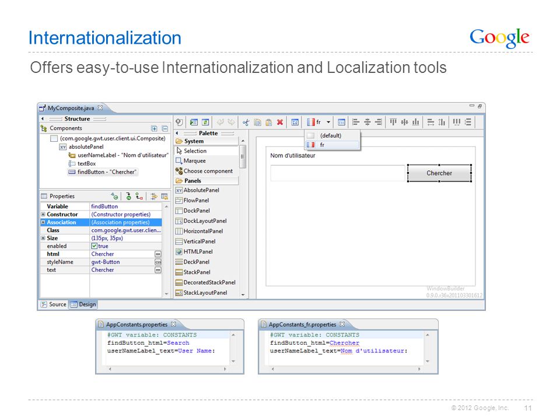Click the first toolbar icon left of preview
The width and height of the screenshot is (560, 420).
[x=179, y=122]
